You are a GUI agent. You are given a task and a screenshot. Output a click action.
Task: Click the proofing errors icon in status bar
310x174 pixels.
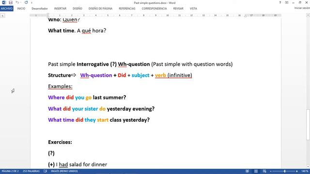pyautogui.click(x=45, y=171)
